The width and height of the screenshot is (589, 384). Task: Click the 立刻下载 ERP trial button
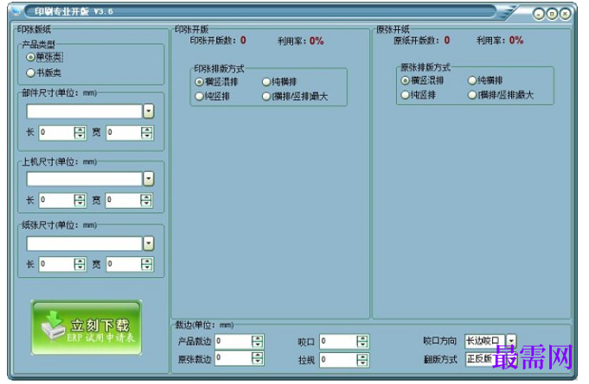tap(86, 327)
